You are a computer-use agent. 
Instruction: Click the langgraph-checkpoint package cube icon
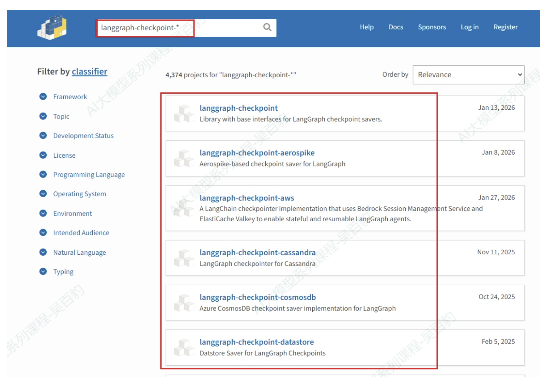click(x=184, y=113)
